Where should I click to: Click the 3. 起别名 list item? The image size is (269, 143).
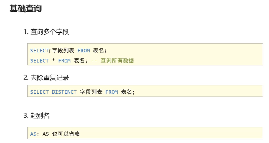(x=37, y=116)
